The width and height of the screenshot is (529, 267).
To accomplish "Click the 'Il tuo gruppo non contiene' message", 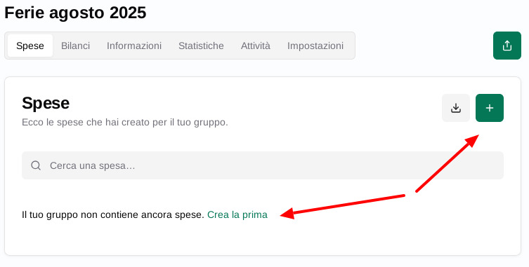I will point(113,214).
